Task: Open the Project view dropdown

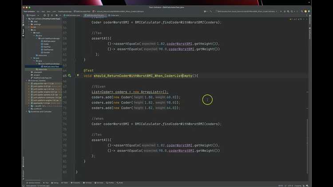Action: tap(33, 15)
